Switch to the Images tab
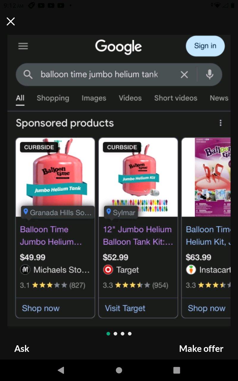238x381 pixels. point(94,98)
